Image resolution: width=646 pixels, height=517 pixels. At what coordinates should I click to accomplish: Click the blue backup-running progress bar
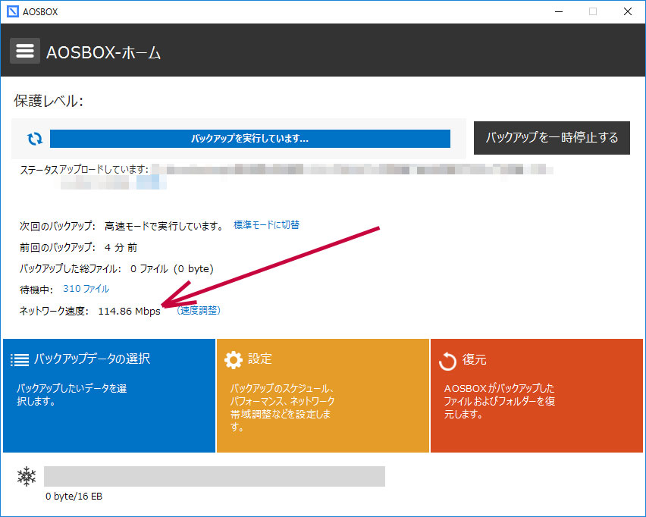250,139
